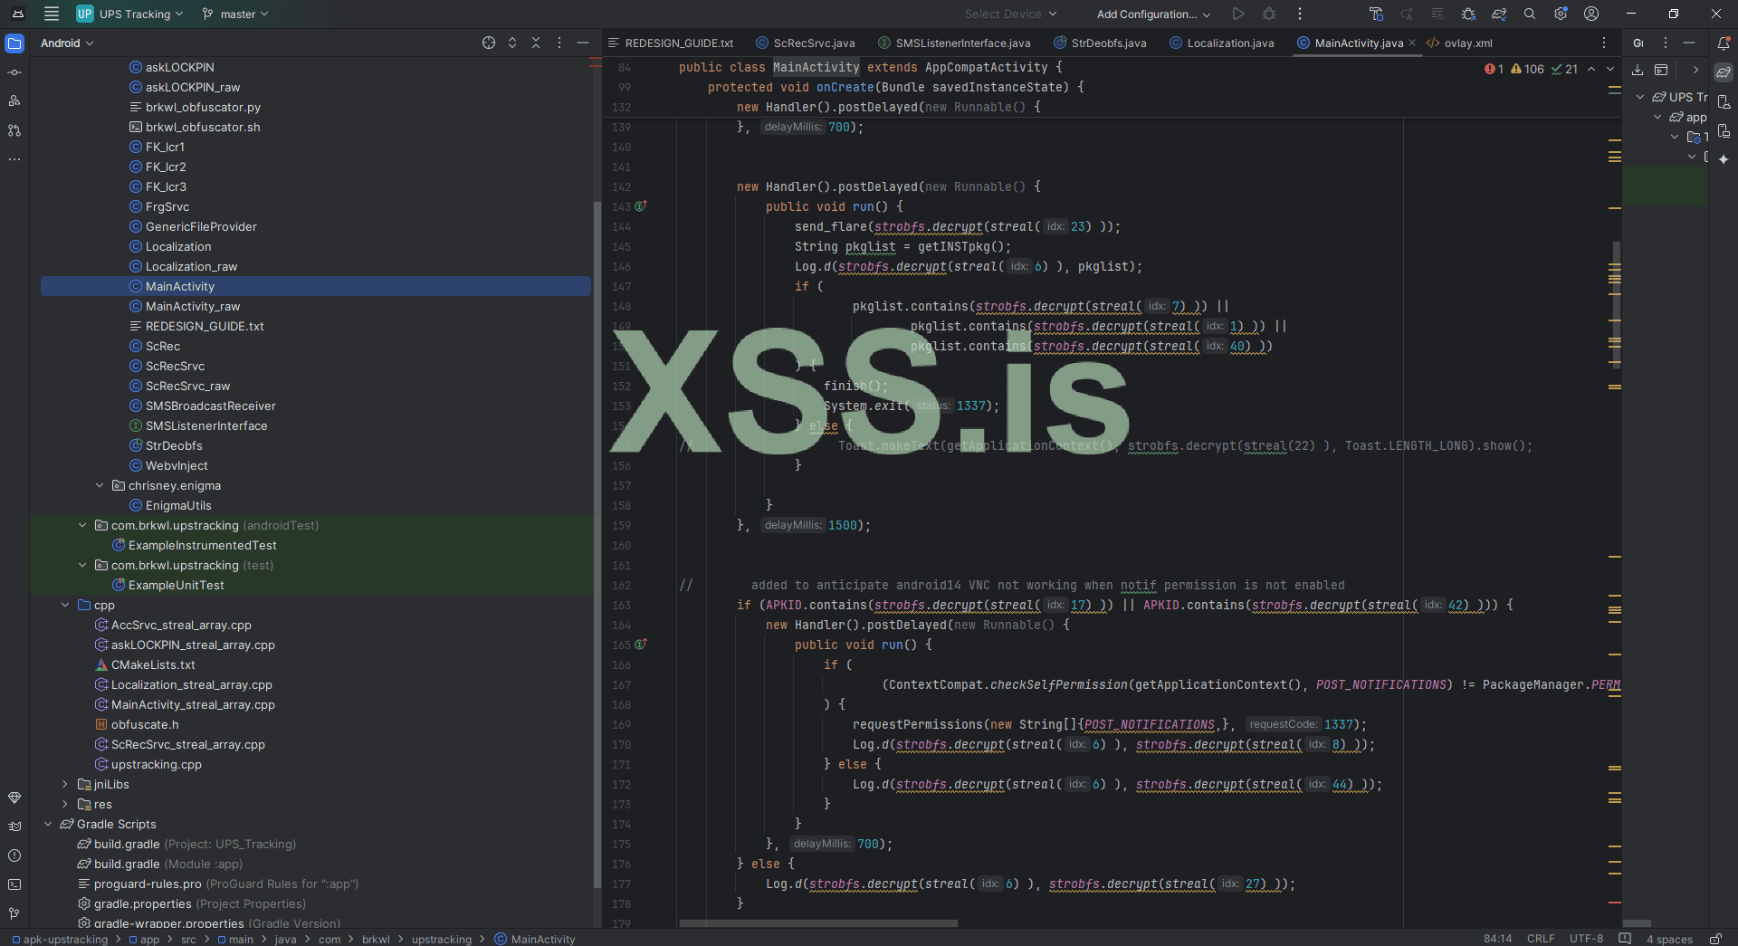Viewport: 1738px width, 946px height.
Task: Click override gutter icon on line 143
Action: (x=640, y=206)
